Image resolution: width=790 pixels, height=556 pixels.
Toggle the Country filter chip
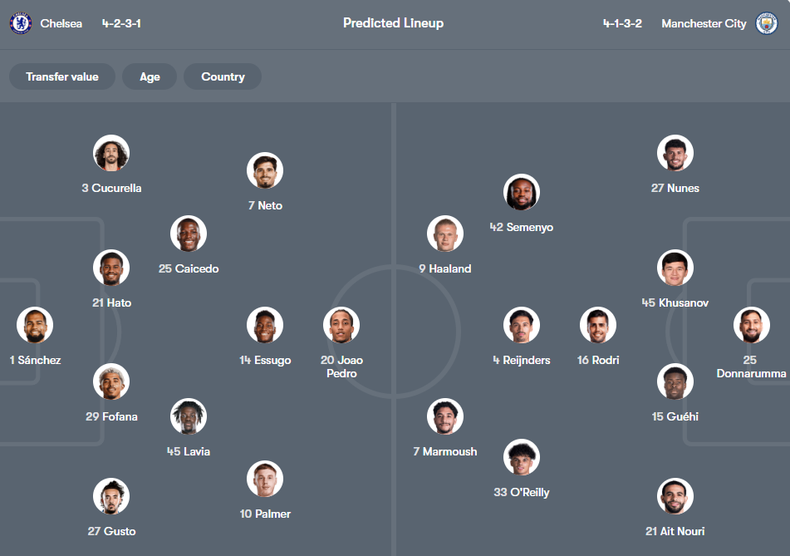(x=223, y=76)
